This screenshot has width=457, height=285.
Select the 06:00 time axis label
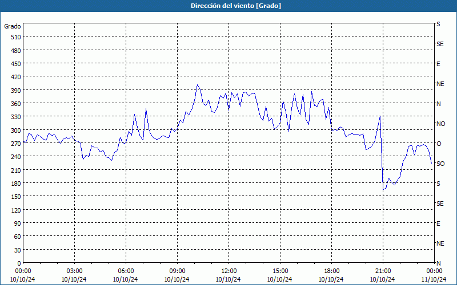point(126,271)
